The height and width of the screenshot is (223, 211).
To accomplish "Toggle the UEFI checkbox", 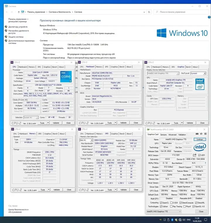I will (199, 155).
